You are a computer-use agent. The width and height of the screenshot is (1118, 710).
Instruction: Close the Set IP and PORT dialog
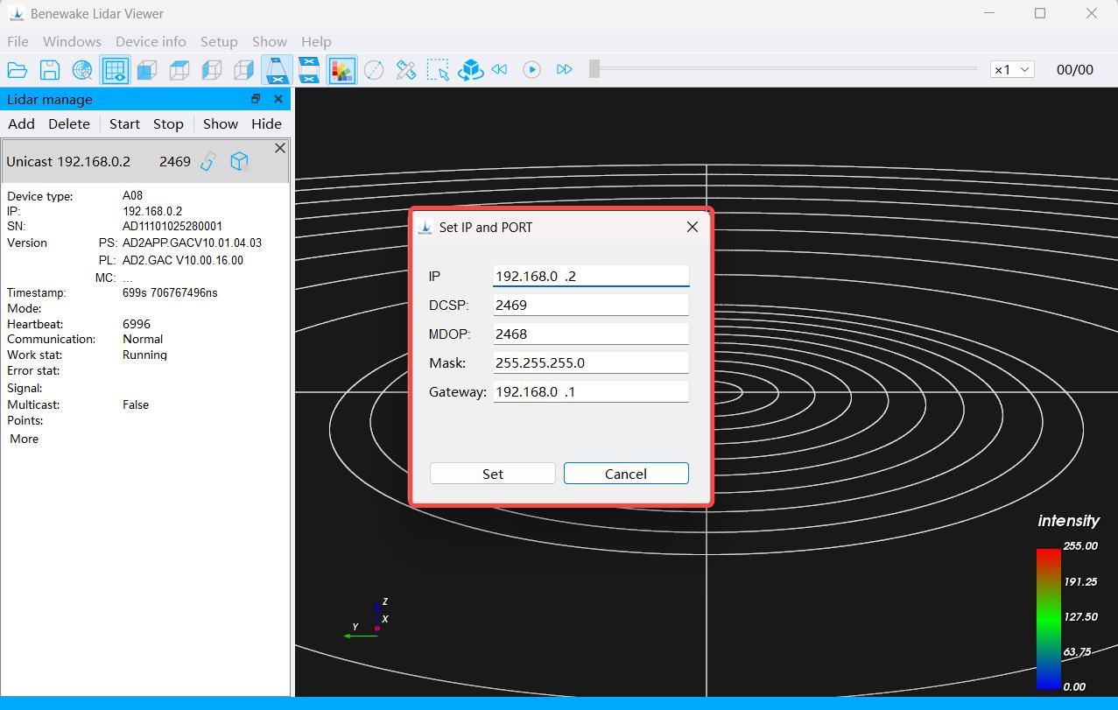pos(693,227)
